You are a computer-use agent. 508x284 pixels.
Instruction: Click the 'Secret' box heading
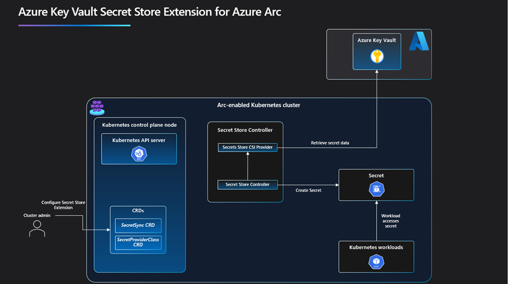pos(376,175)
